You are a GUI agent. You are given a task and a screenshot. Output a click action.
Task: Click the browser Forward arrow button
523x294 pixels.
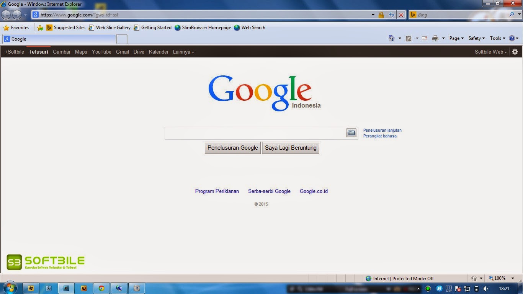click(x=17, y=15)
